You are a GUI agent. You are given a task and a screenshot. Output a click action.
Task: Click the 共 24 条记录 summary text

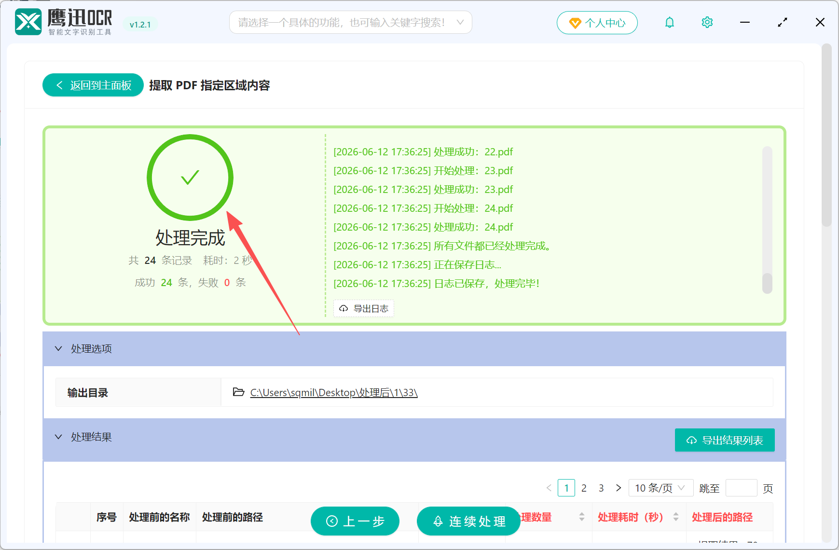[x=160, y=260]
